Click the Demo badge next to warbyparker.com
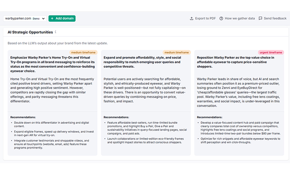Image resolution: width=290 pixels, height=174 pixels. [36, 19]
